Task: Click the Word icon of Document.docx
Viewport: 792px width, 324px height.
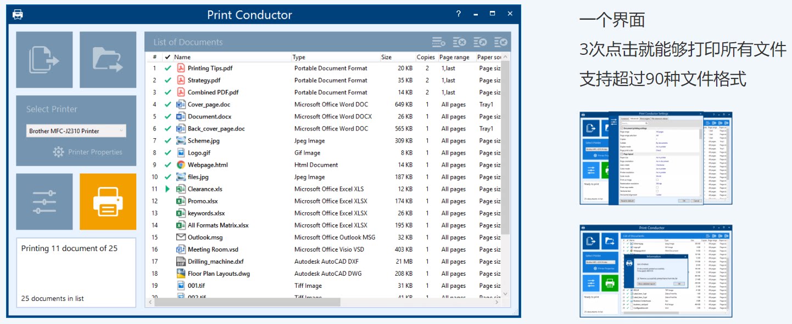Action: pos(181,116)
